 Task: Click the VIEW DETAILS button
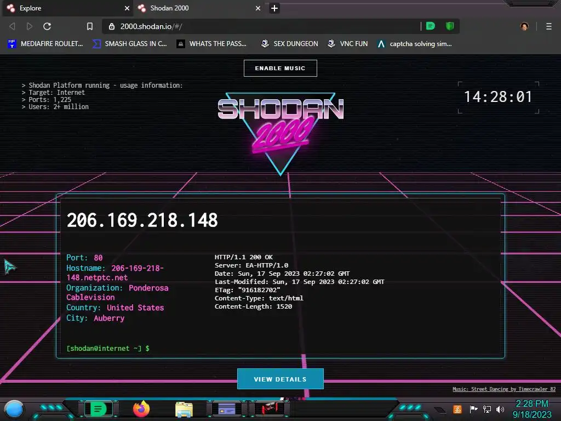280,379
